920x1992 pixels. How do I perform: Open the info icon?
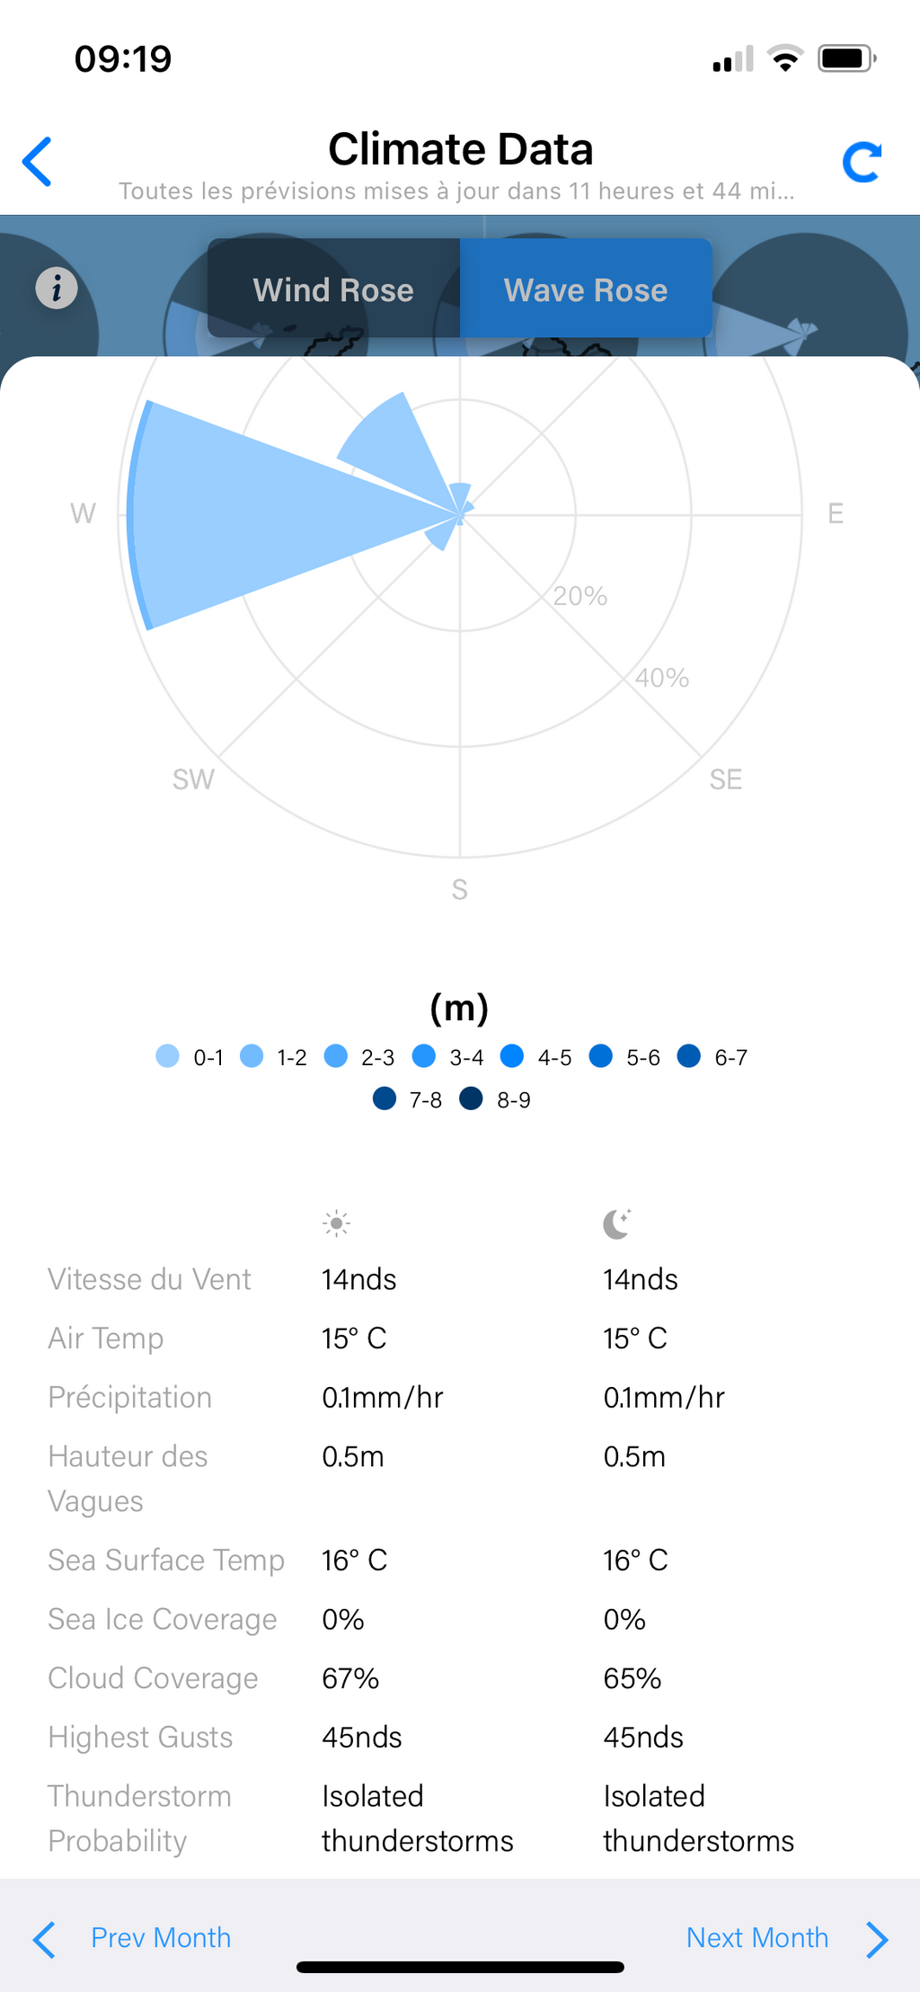point(57,289)
